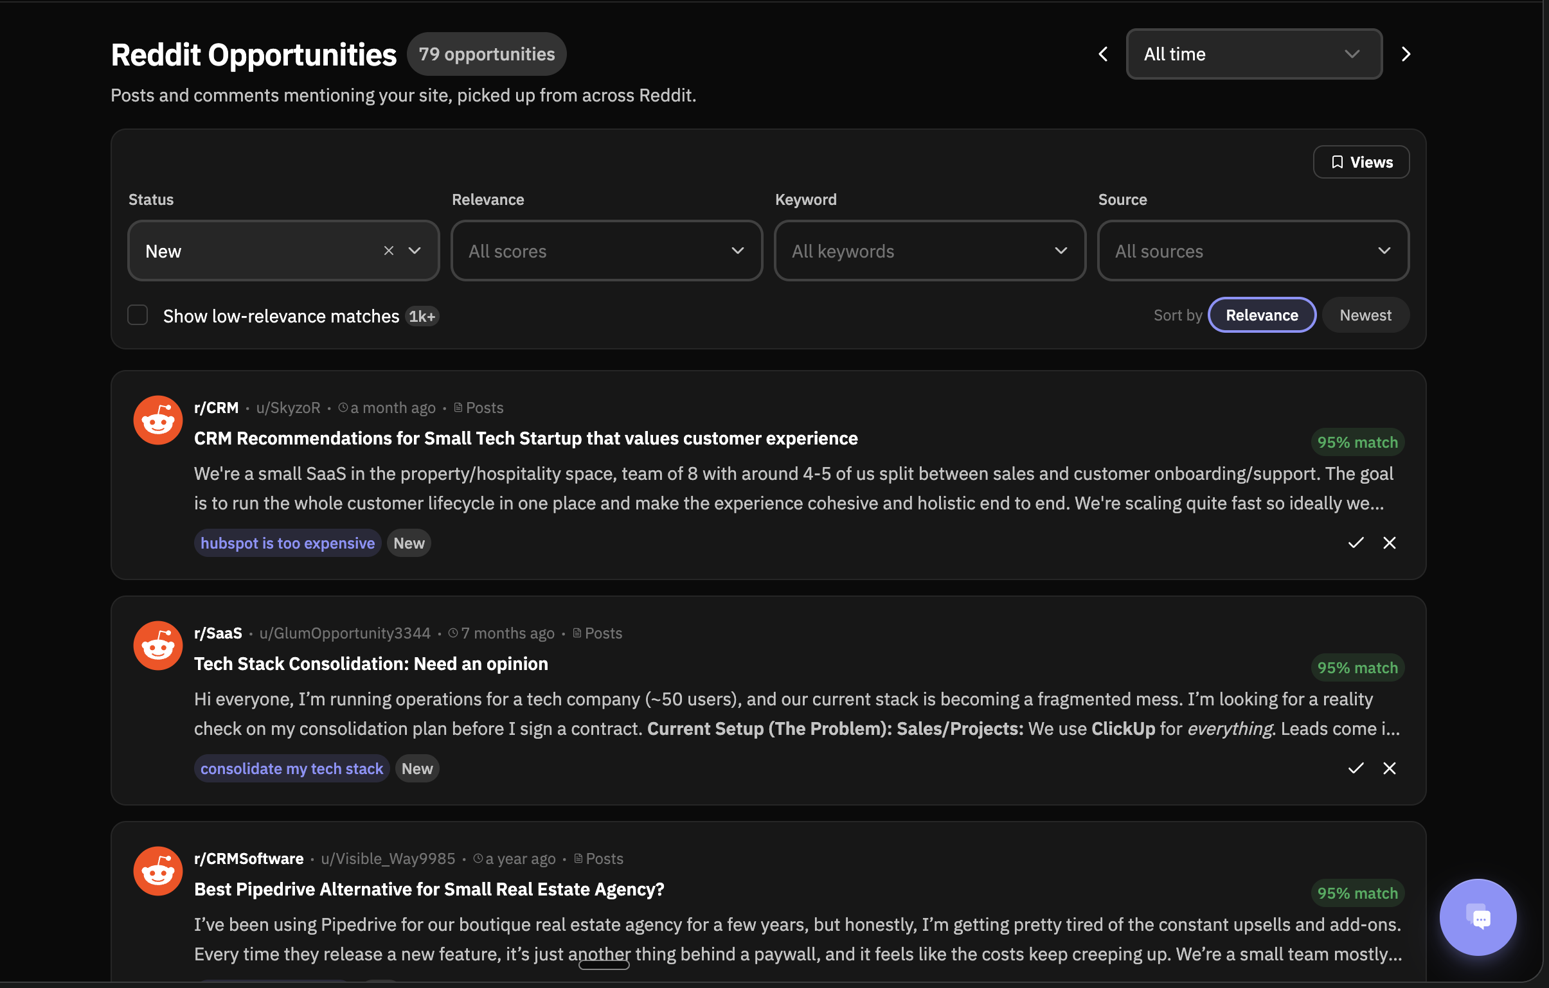Go to next time period arrow
The width and height of the screenshot is (1549, 988).
click(x=1406, y=54)
